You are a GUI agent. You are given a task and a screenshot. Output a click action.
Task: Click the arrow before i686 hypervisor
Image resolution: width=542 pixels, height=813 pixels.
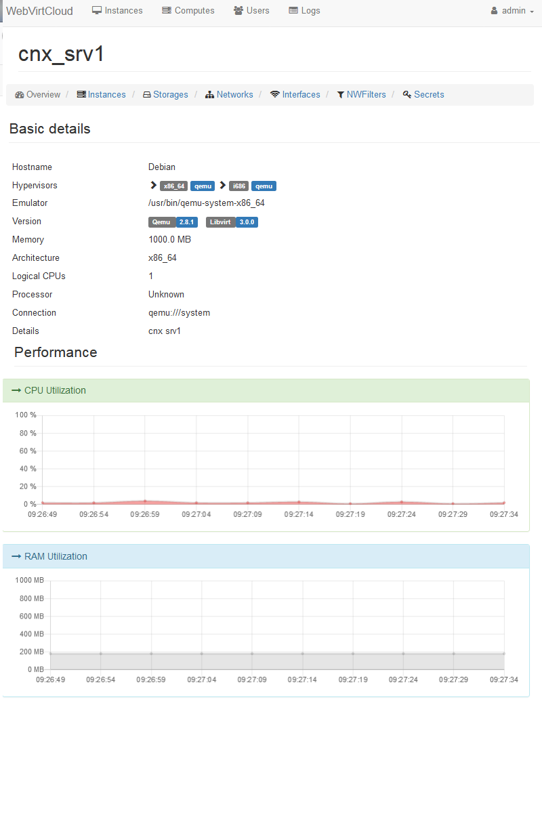(222, 186)
